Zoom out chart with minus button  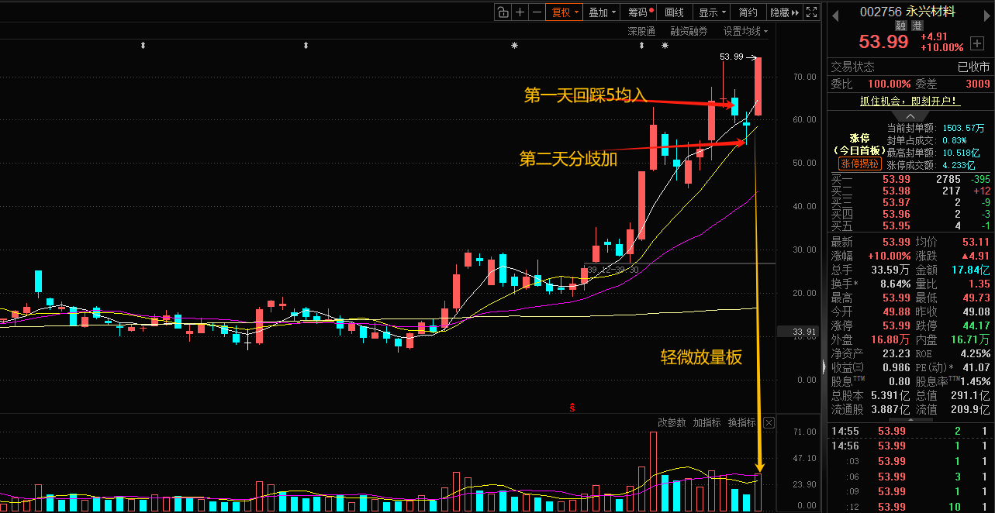click(537, 12)
